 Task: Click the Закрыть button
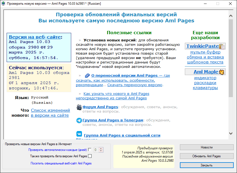pos(207,165)
